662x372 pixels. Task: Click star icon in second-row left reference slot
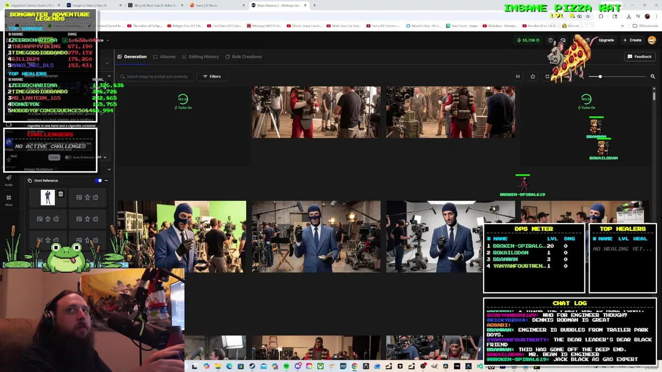click(48, 219)
